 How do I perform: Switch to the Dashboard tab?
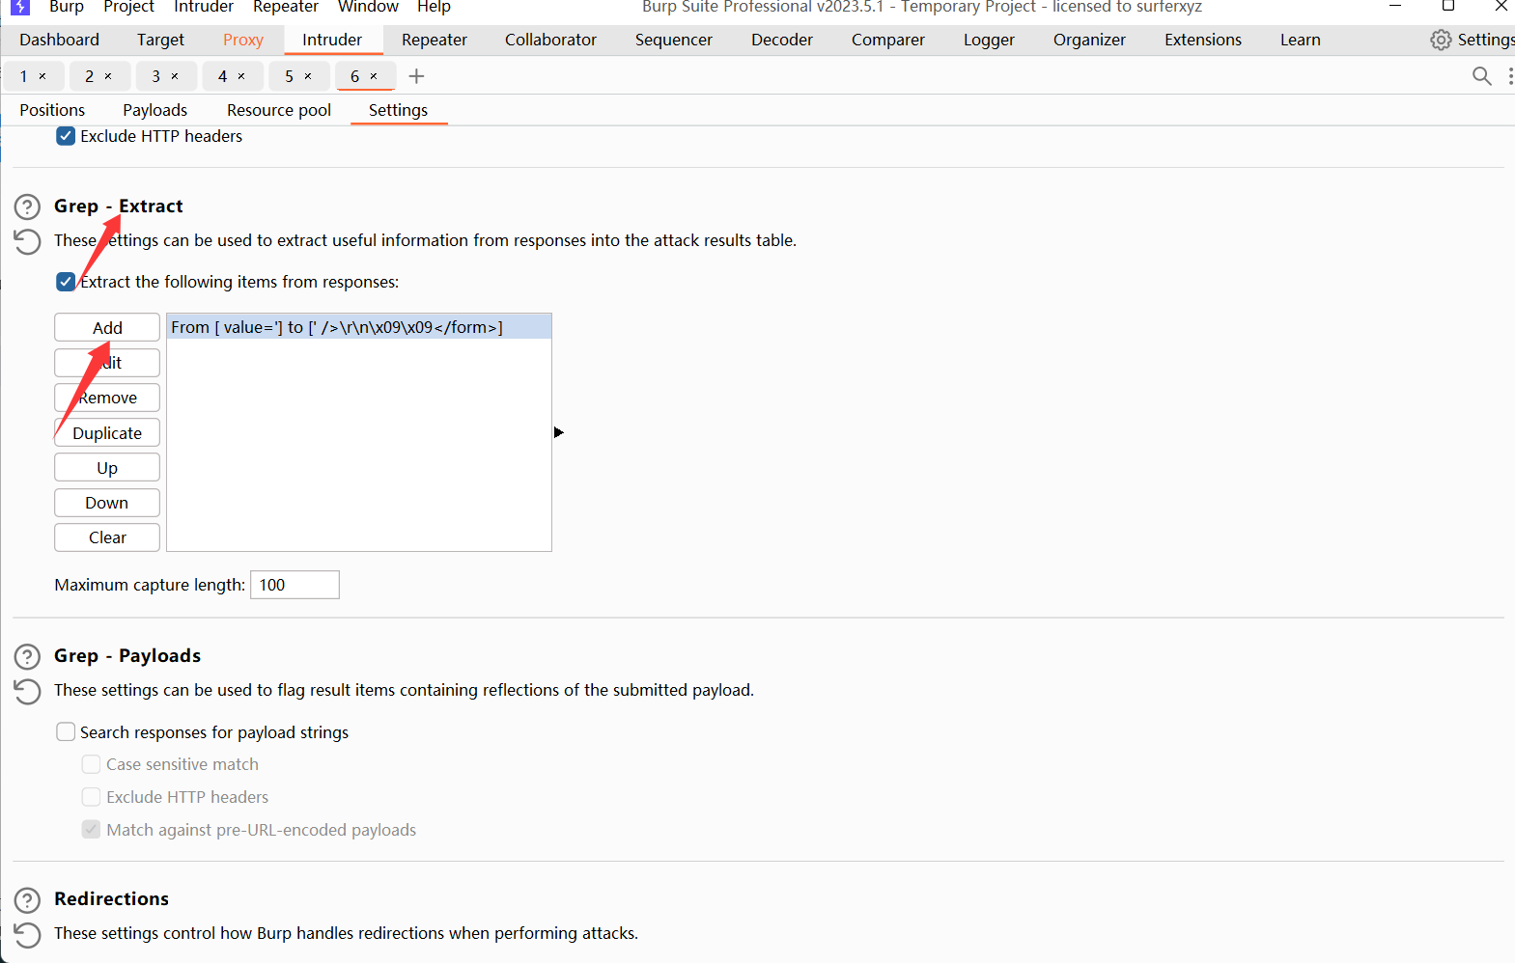[59, 40]
